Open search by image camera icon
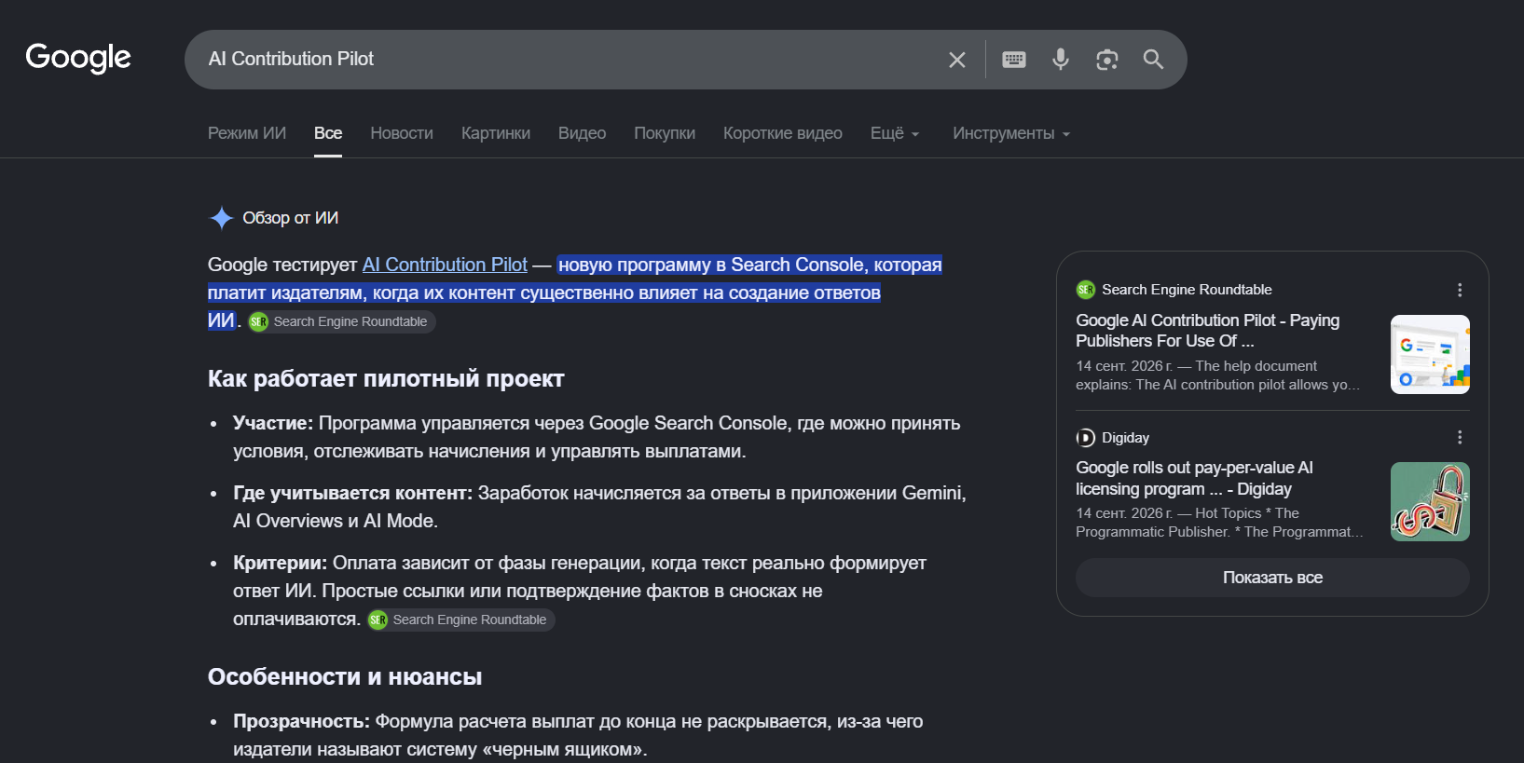This screenshot has height=763, width=1524. (1106, 60)
